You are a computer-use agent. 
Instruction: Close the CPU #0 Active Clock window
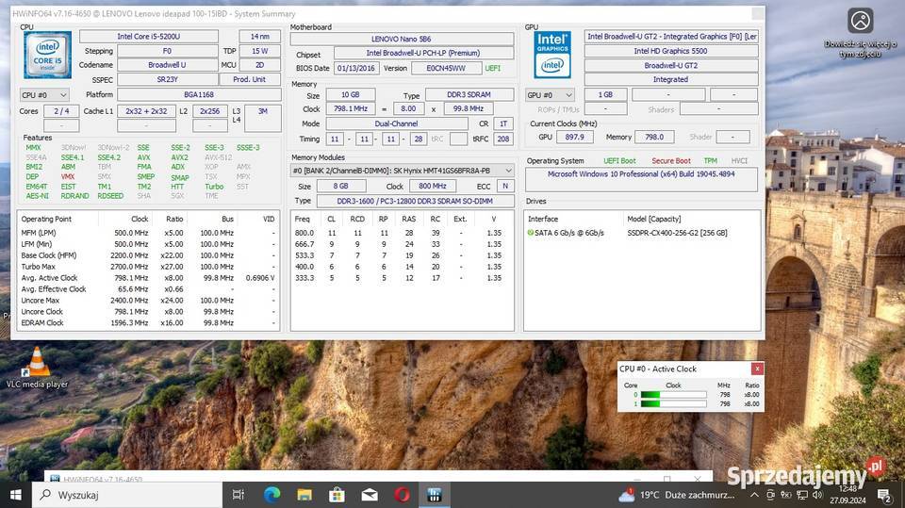pyautogui.click(x=757, y=369)
